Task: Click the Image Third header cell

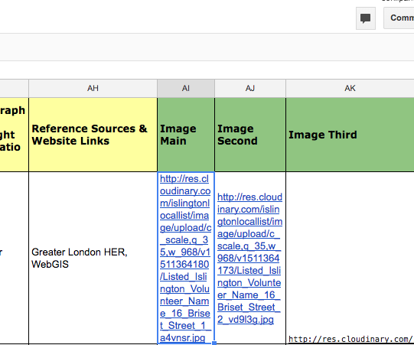Action: click(x=350, y=135)
